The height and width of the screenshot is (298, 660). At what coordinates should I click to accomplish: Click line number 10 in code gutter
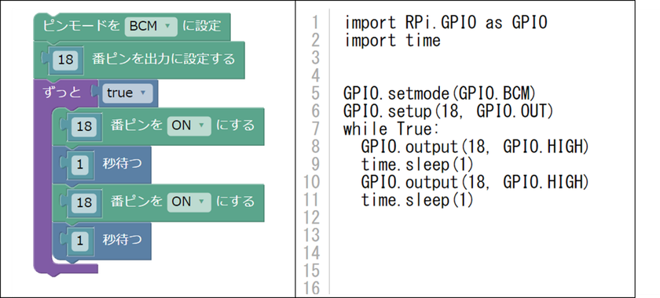(x=311, y=182)
